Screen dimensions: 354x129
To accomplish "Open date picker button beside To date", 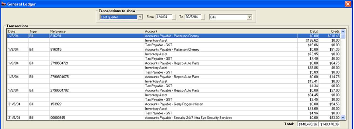I will [x=203, y=17].
